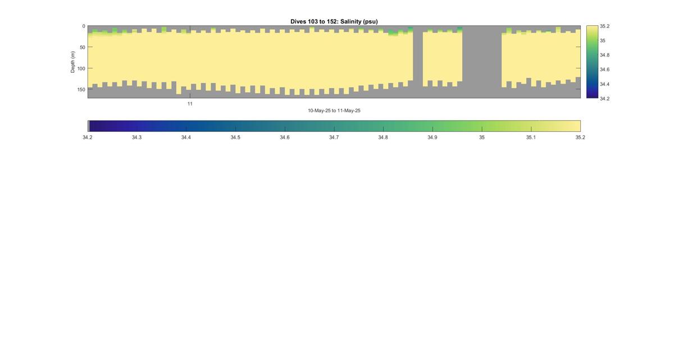Click the x-axis date label "10-May-25 to 11-May-25"
The image size is (674, 343).
334,111
